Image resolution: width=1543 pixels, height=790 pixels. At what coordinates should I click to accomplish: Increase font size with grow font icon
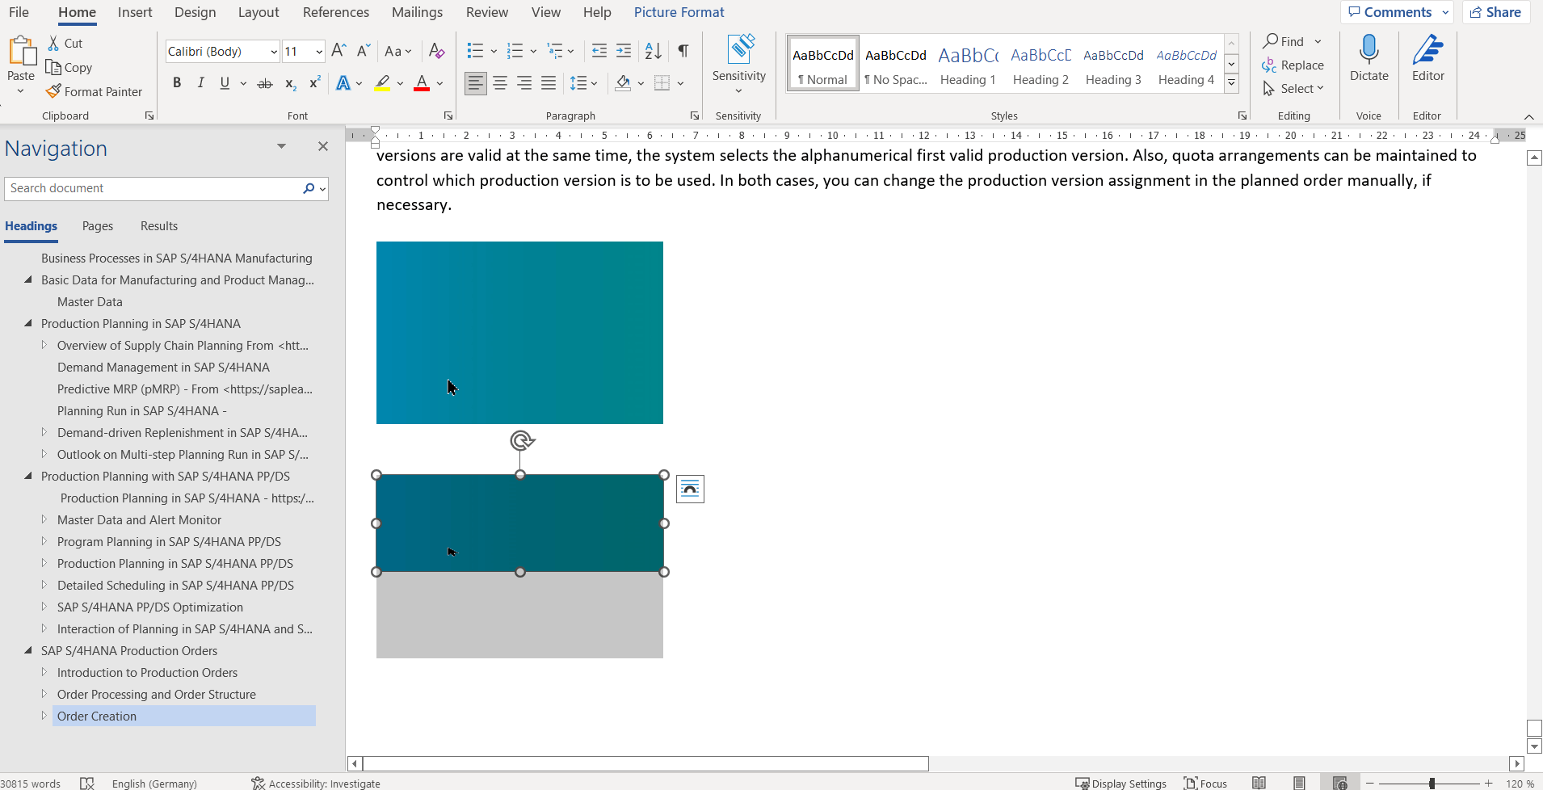click(338, 51)
